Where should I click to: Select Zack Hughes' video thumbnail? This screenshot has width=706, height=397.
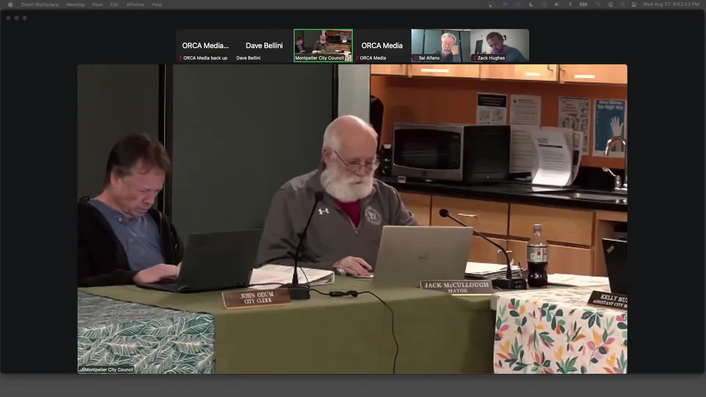pyautogui.click(x=499, y=46)
